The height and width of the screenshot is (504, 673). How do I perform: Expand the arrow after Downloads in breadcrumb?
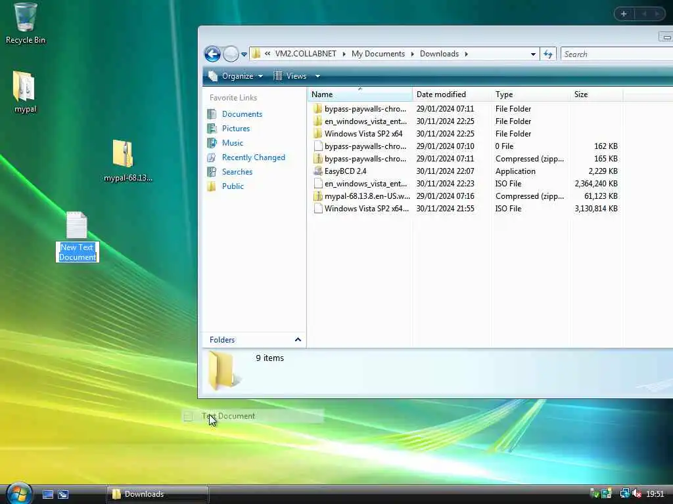click(x=466, y=54)
